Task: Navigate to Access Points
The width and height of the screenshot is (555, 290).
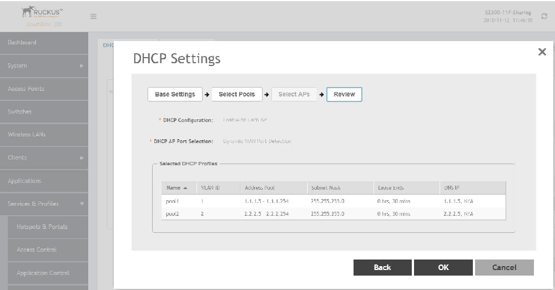Action: pyautogui.click(x=26, y=89)
